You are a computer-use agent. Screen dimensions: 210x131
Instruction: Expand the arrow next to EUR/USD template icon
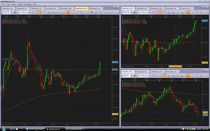[x=36, y=12]
